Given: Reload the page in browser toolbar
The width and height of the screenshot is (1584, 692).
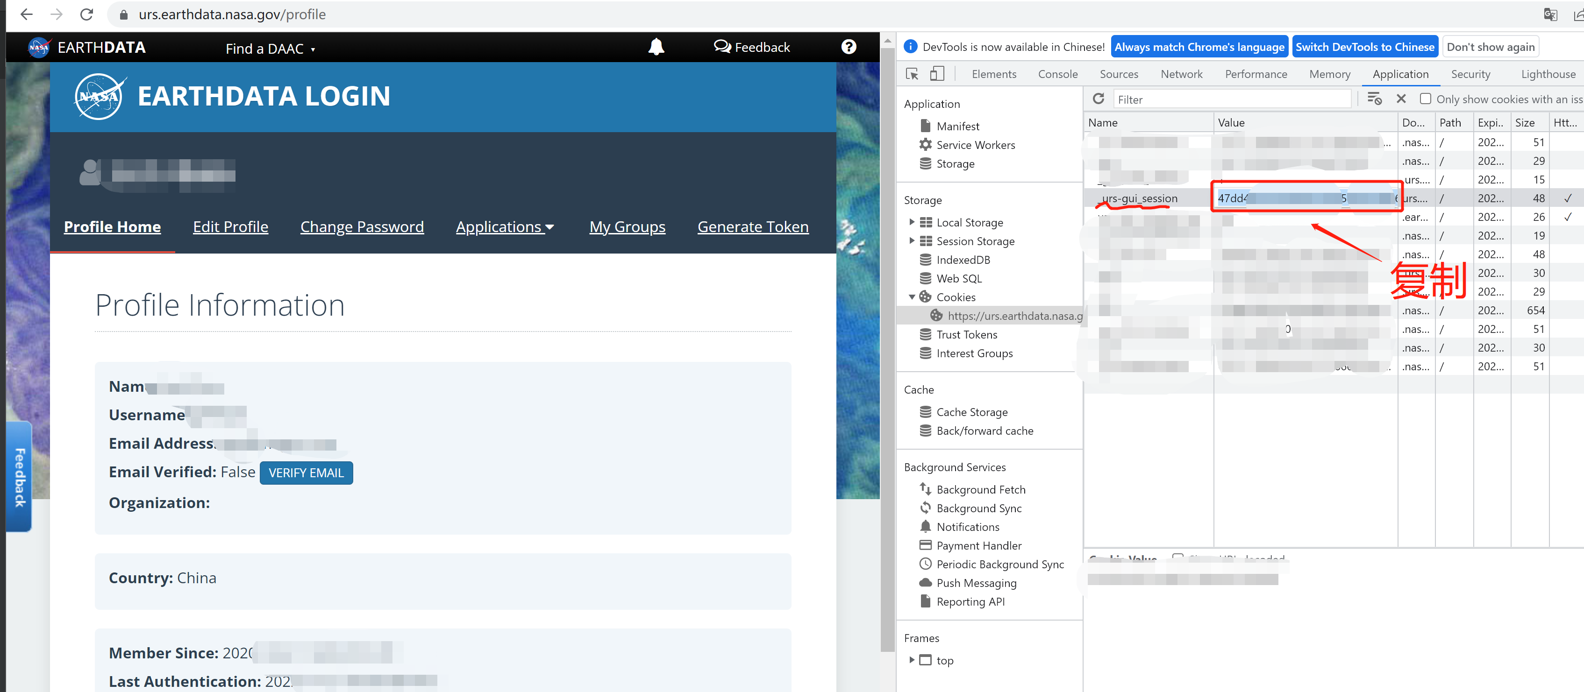Looking at the screenshot, I should 87,14.
